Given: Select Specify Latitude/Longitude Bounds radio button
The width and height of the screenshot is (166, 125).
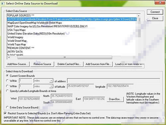Looking at the screenshot, I should pos(7,91).
